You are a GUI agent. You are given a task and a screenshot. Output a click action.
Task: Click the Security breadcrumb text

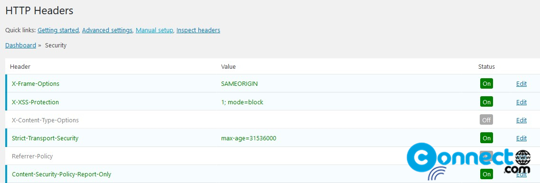click(56, 46)
